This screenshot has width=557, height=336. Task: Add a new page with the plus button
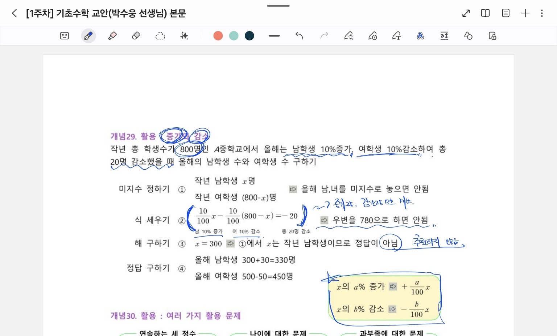click(x=525, y=13)
